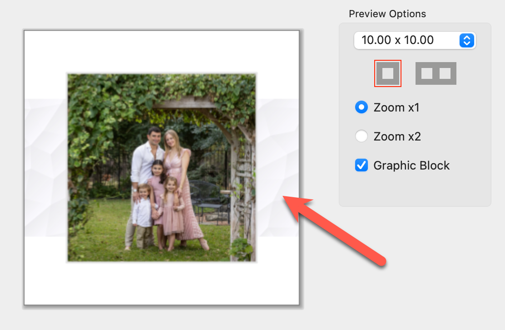Click the Preview Options heading

pyautogui.click(x=387, y=14)
